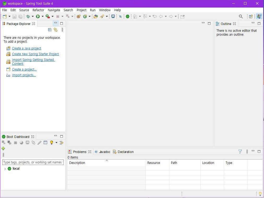Screen dimensions: 264x198
Task: Minimize the Outline view panel
Action: pyautogui.click(x=253, y=23)
